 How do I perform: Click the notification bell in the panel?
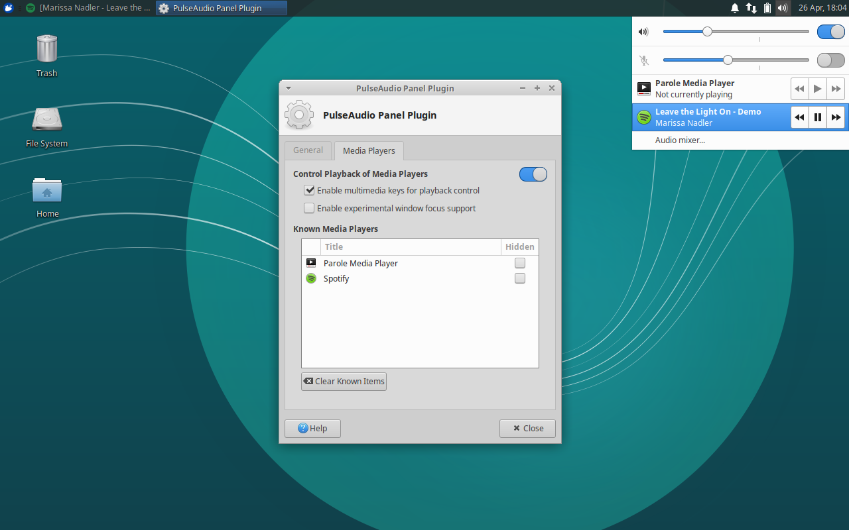(734, 8)
